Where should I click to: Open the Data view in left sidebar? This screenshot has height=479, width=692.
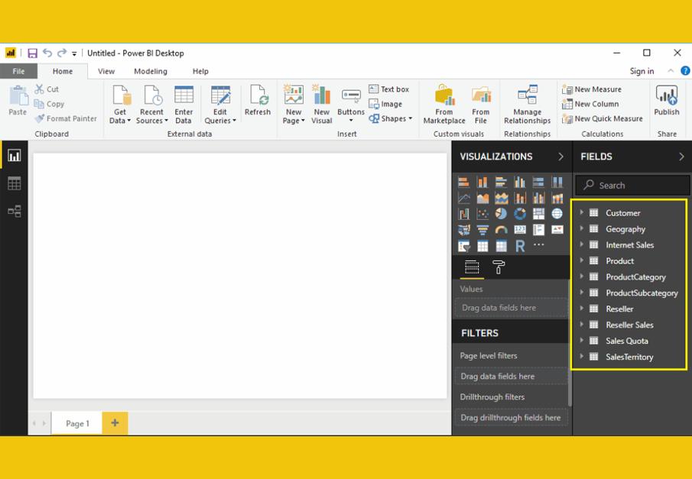[14, 183]
